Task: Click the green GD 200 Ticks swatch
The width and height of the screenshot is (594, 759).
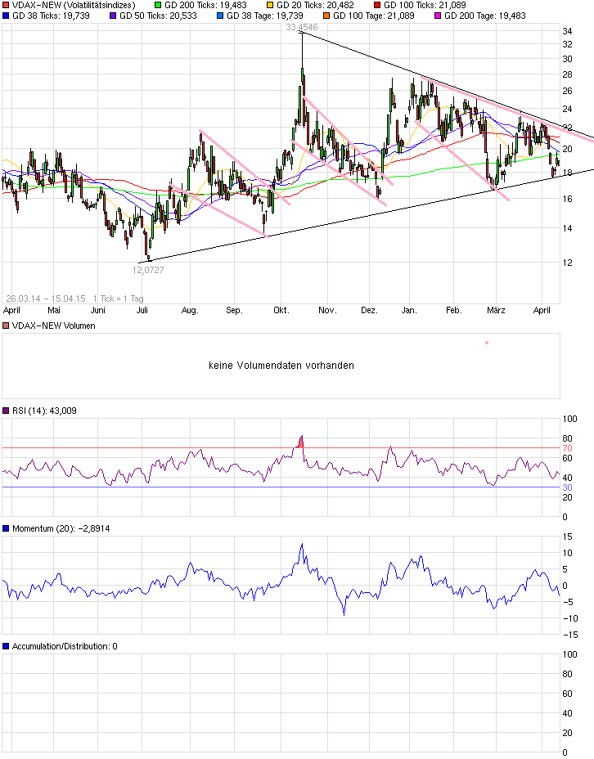Action: pos(158,6)
